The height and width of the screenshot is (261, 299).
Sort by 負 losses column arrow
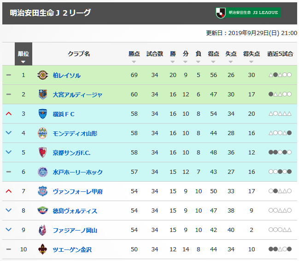[198, 62]
